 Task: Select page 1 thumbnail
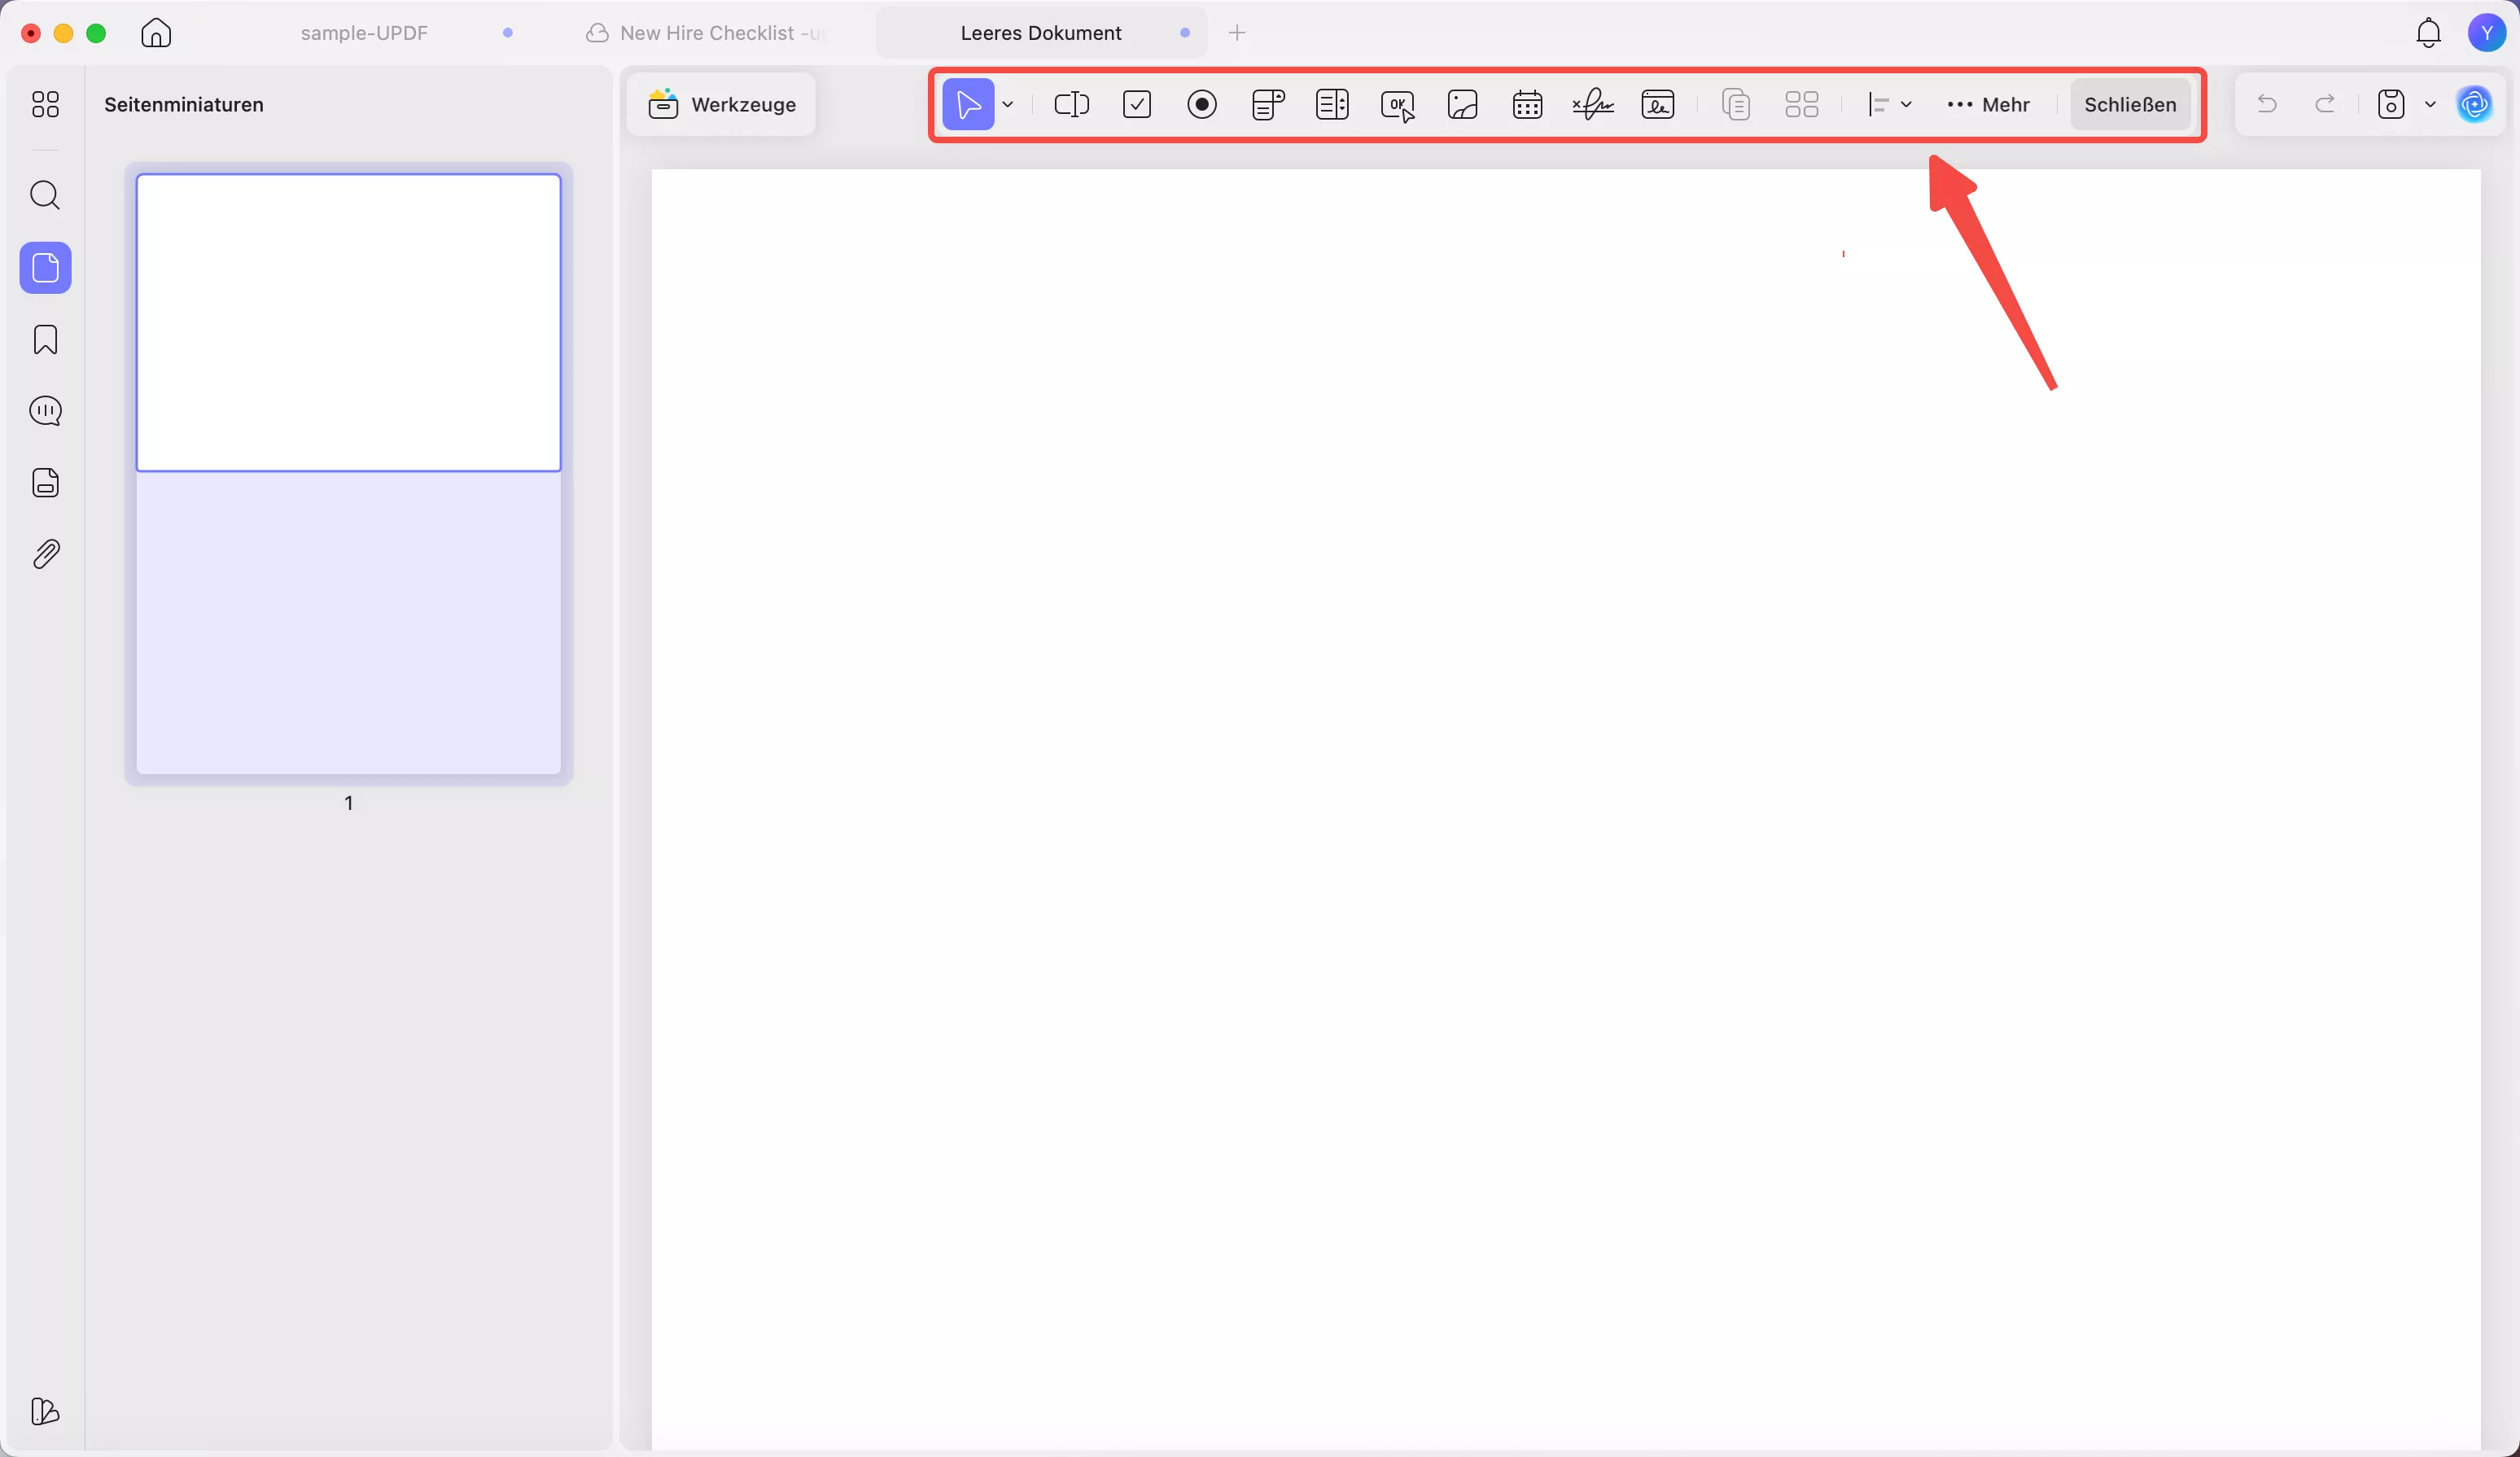348,472
